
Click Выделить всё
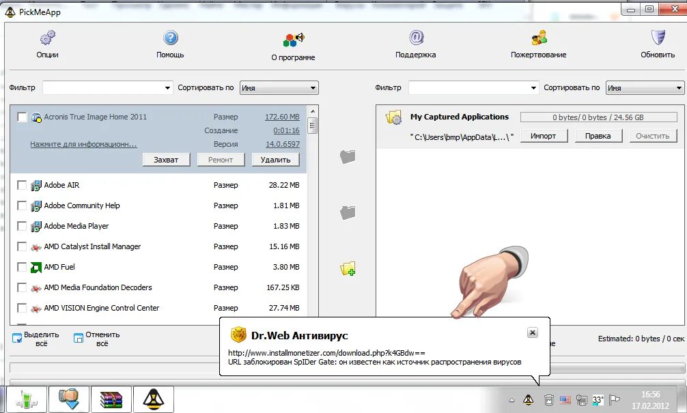click(x=36, y=339)
